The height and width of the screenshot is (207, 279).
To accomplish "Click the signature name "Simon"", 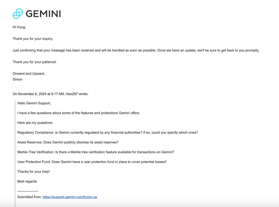I will tap(17, 80).
